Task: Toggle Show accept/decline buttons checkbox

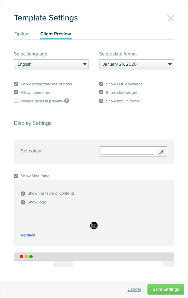Action: (x=16, y=84)
